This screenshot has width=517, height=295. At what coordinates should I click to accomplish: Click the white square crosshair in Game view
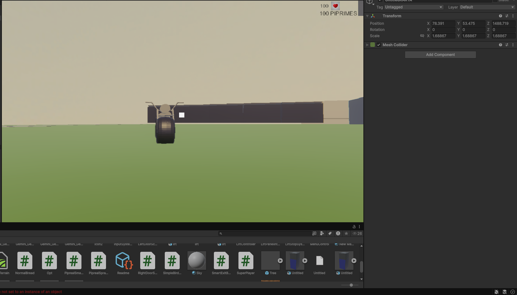182,115
